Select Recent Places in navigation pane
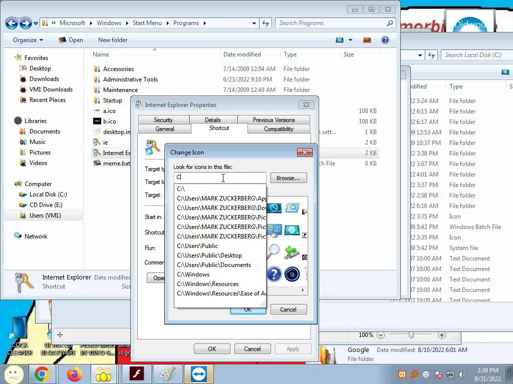Screen dimensions: 513x384 (48, 99)
